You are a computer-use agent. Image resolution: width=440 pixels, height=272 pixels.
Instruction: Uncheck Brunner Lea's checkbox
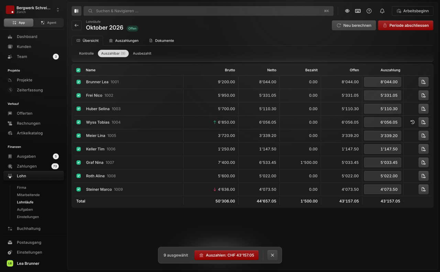click(x=78, y=82)
